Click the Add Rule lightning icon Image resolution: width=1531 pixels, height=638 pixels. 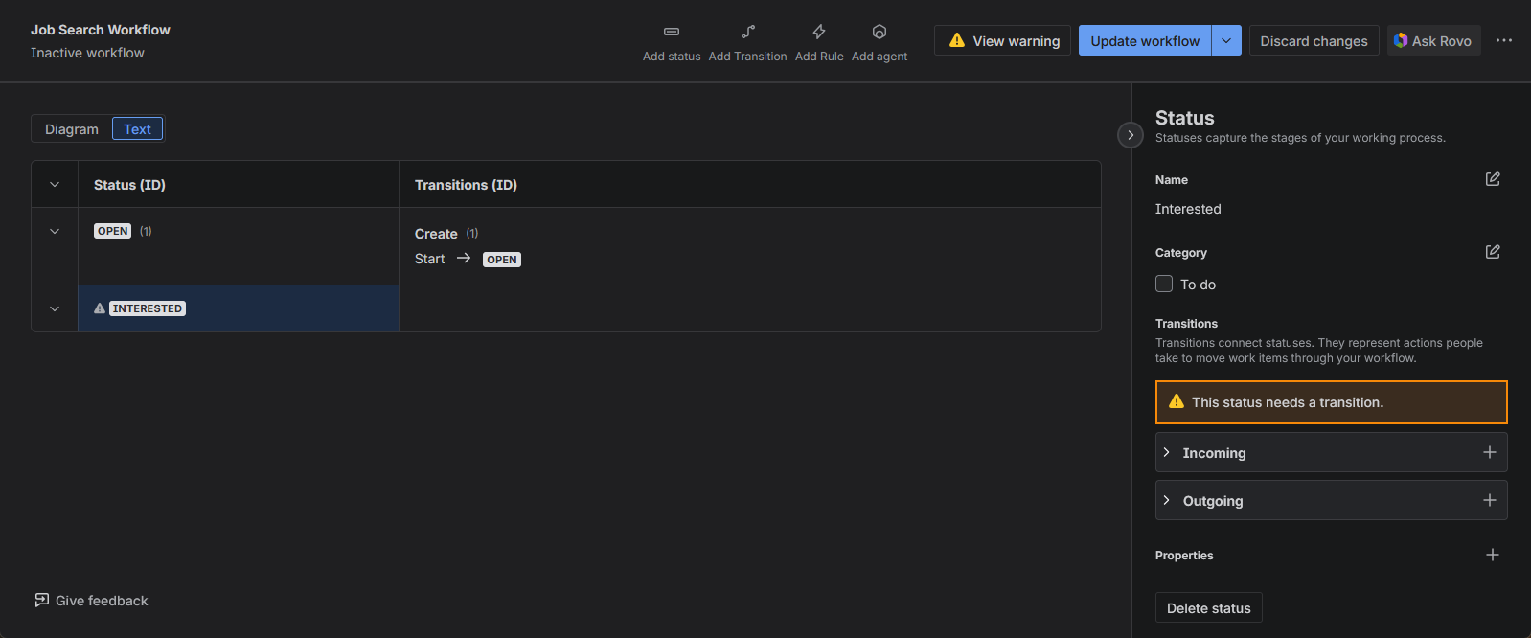pyautogui.click(x=819, y=32)
